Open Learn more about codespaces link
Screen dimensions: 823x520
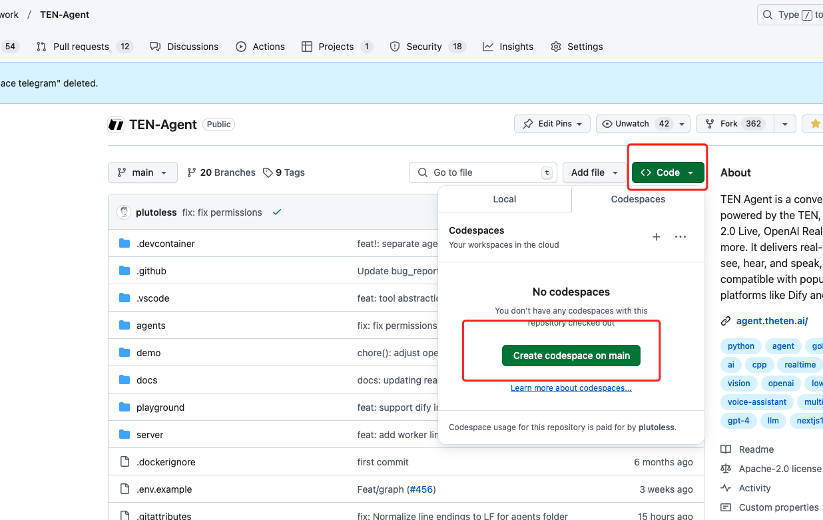(x=571, y=388)
